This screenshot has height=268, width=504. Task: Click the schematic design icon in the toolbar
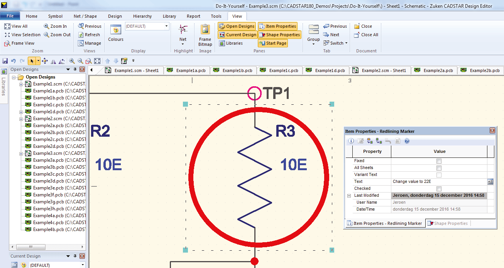(124, 61)
